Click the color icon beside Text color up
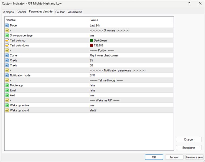This screenshot has height=162, width=205. pos(7,40)
